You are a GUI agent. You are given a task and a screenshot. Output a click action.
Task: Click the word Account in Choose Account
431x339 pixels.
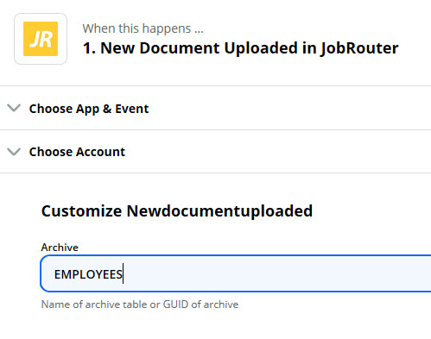tap(101, 152)
